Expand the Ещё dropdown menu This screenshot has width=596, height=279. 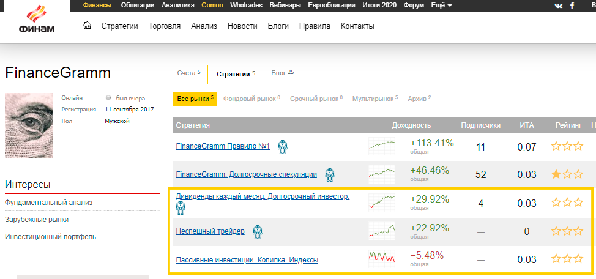tap(442, 6)
